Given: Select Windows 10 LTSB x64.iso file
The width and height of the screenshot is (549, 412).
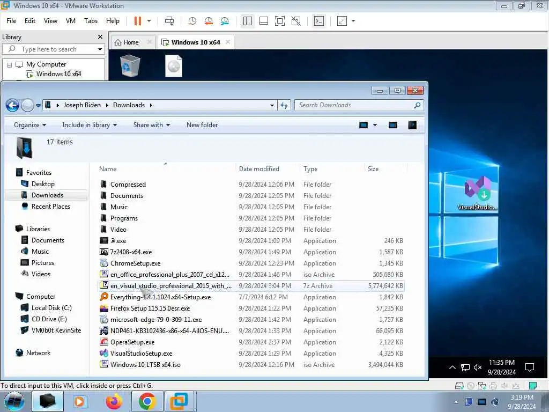Looking at the screenshot, I should click(x=145, y=365).
